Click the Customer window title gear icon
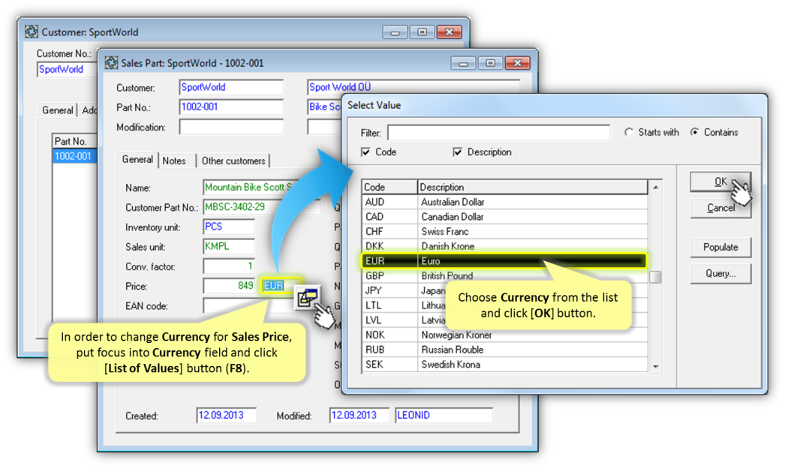Image resolution: width=785 pixels, height=469 pixels. tap(32, 32)
